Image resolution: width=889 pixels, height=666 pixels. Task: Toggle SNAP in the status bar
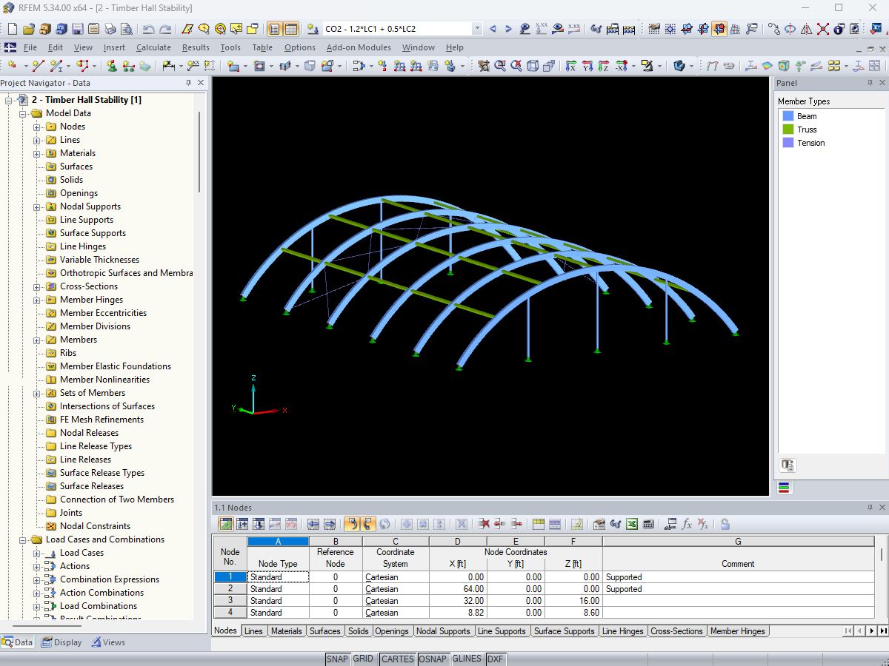click(337, 659)
